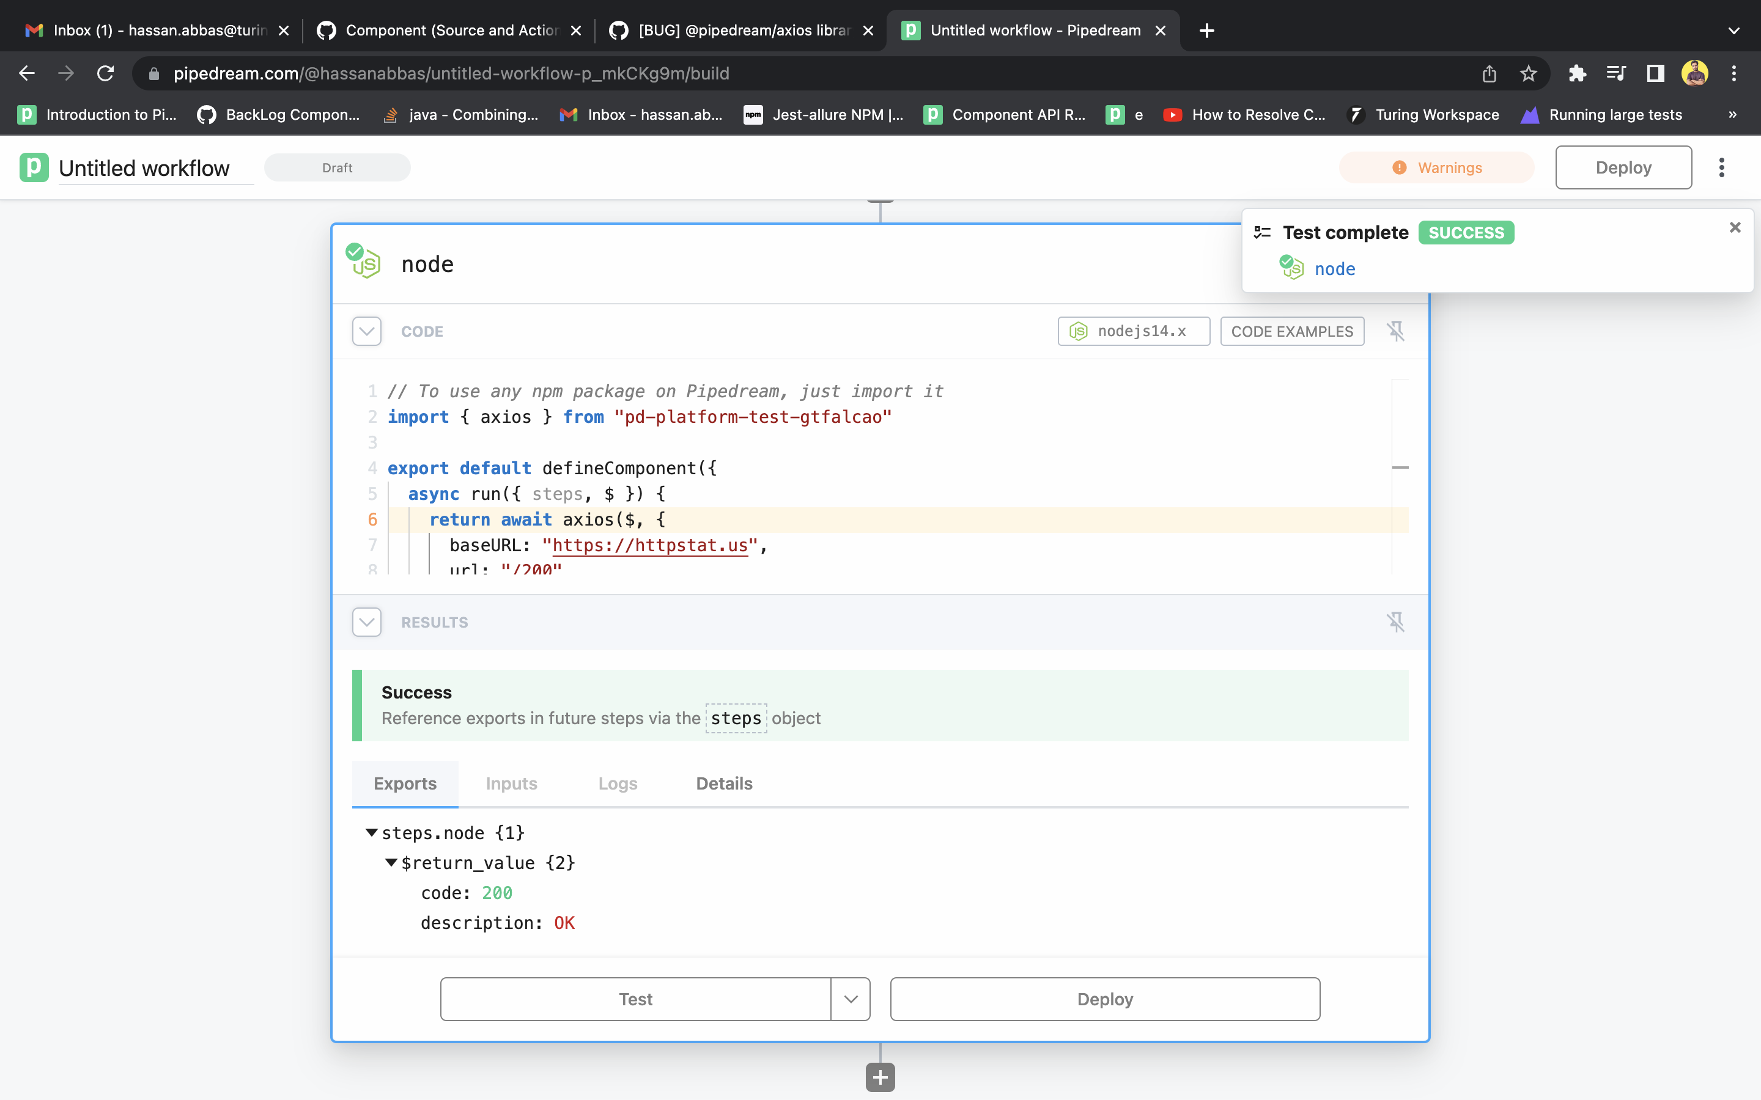The image size is (1761, 1100).
Task: Switch to the Details tab
Action: click(x=724, y=783)
